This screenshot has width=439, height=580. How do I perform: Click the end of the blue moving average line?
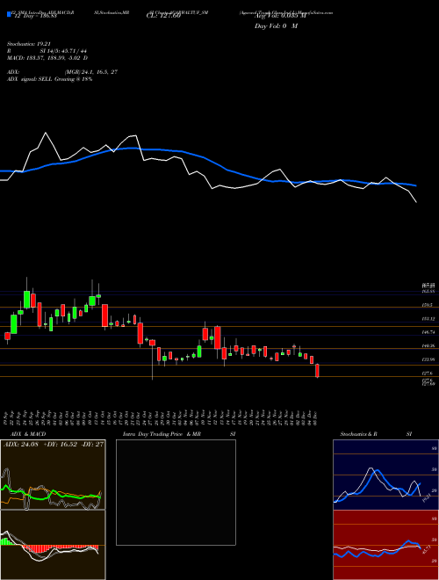point(416,185)
